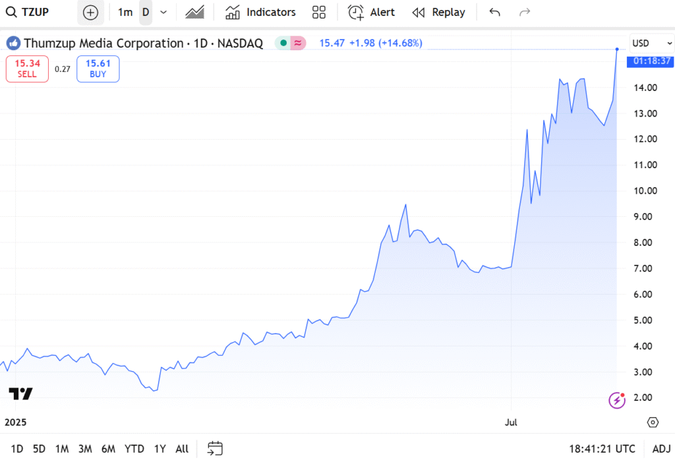
Task: Click the purple lightning bolt icon
Action: tap(617, 399)
